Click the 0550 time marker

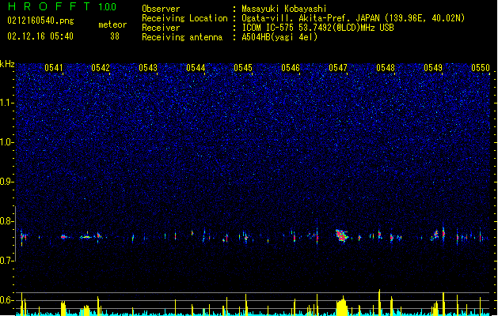coord(481,68)
